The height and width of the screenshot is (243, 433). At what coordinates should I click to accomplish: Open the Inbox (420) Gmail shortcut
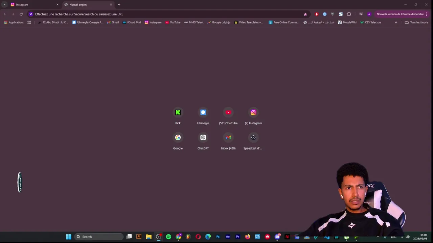(228, 141)
